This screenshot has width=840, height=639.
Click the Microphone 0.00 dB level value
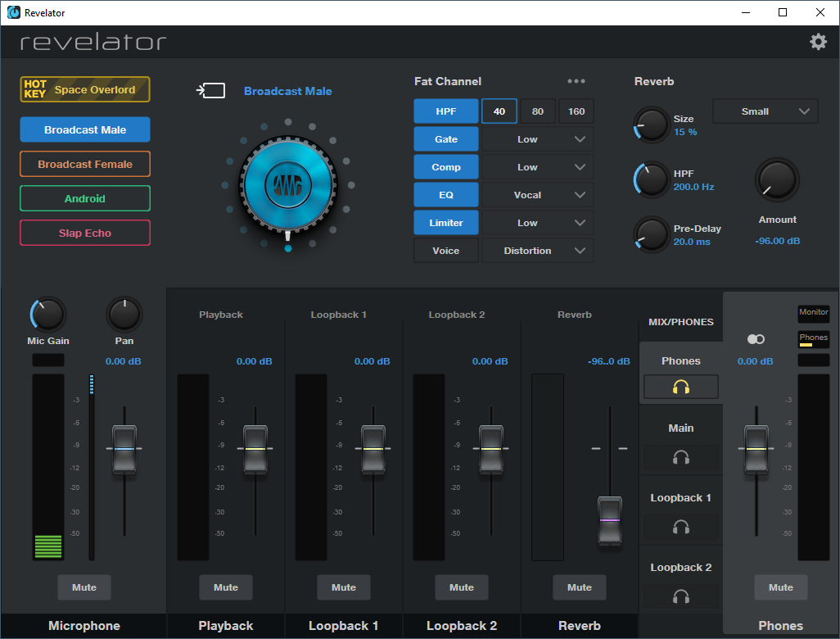[x=123, y=361]
